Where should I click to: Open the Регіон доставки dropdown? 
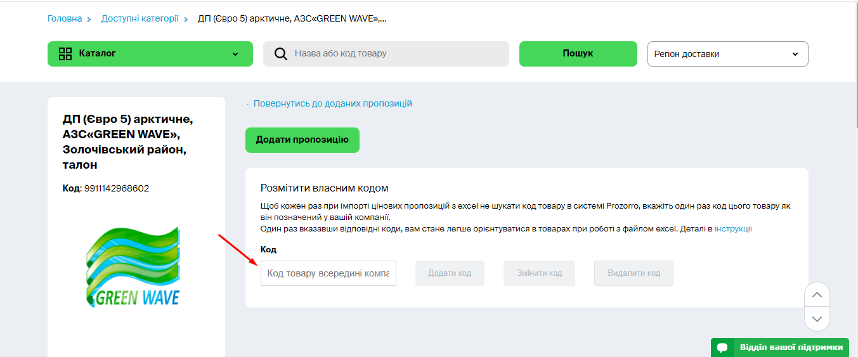pyautogui.click(x=727, y=54)
